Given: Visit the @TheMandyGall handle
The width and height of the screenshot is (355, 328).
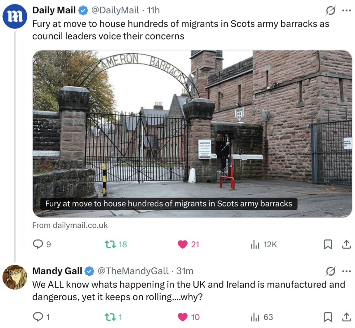Looking at the screenshot, I should 133,271.
